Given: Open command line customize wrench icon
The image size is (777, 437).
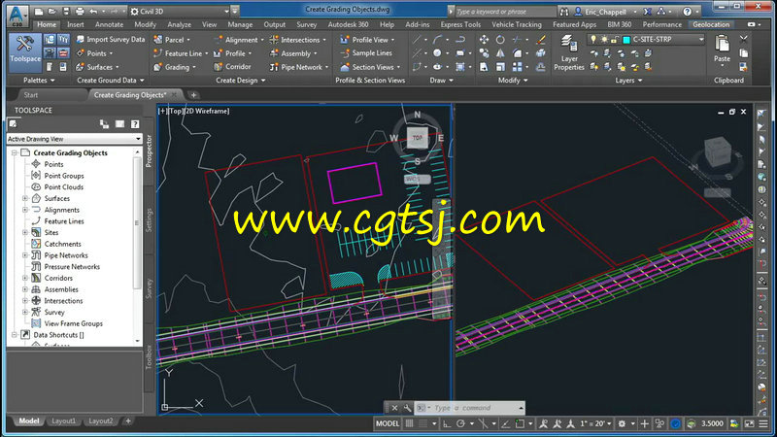Looking at the screenshot, I should 407,408.
